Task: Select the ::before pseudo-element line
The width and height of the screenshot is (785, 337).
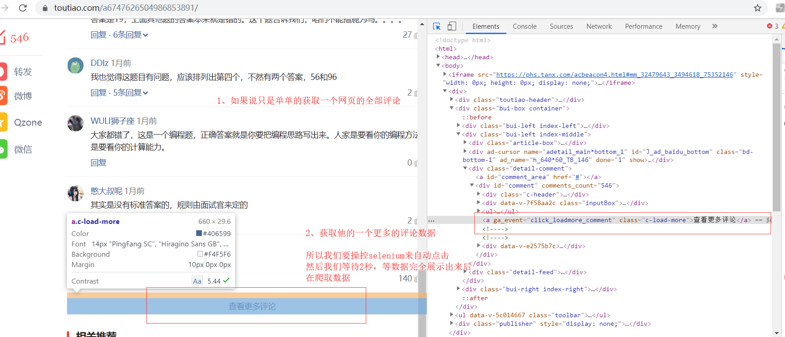Action: click(x=477, y=117)
